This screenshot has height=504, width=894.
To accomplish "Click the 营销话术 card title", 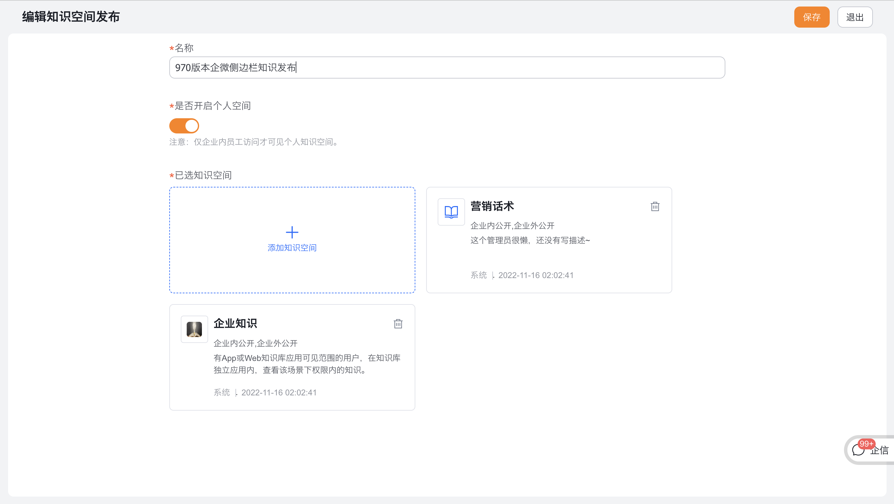I will tap(492, 206).
